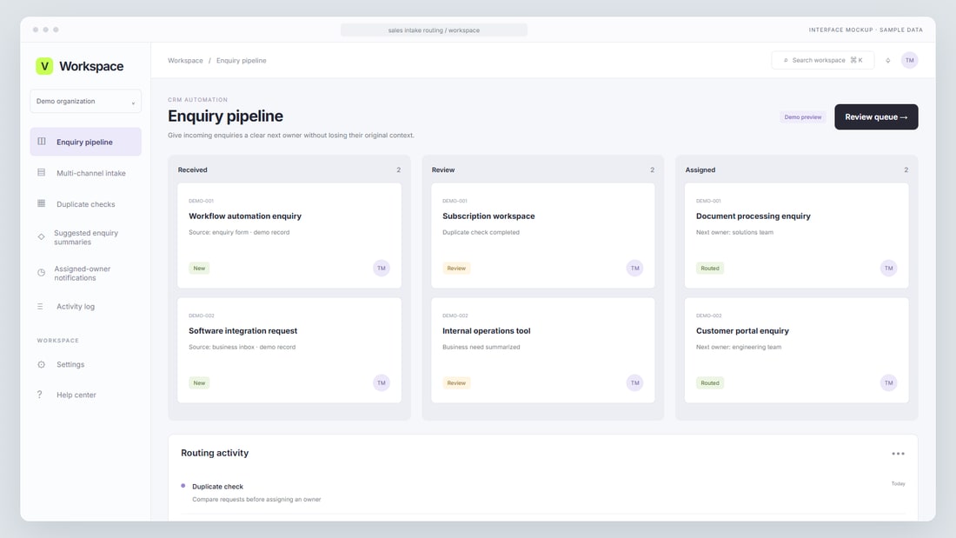
Task: Open the Customer portal enquiry card
Action: [x=796, y=350]
